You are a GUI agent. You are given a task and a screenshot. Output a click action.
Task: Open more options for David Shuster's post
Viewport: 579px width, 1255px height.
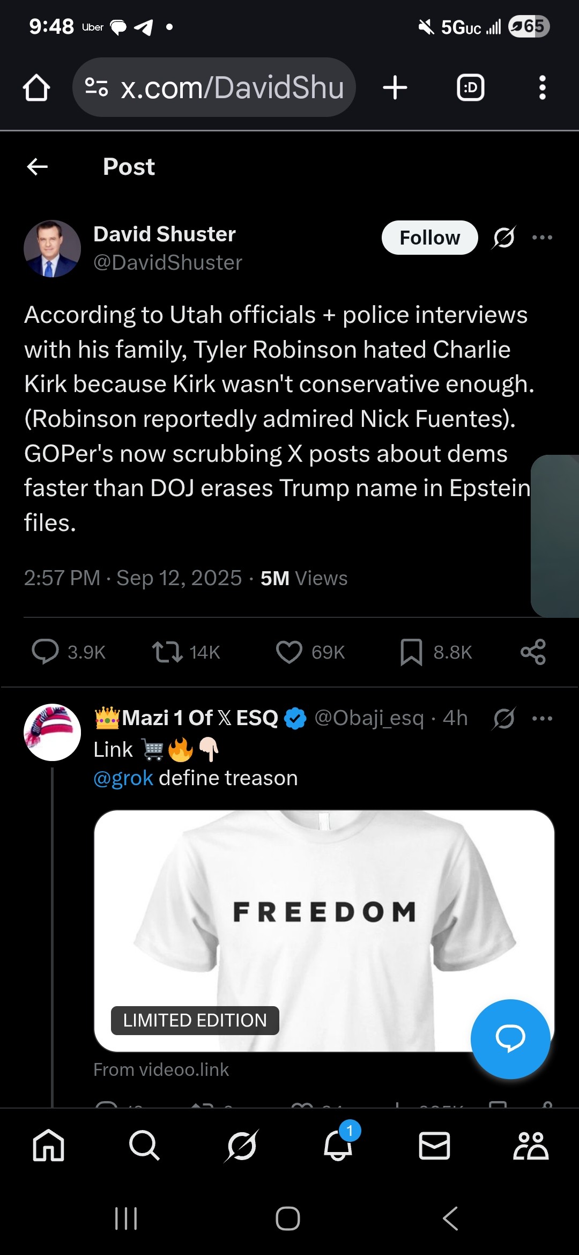coord(542,238)
